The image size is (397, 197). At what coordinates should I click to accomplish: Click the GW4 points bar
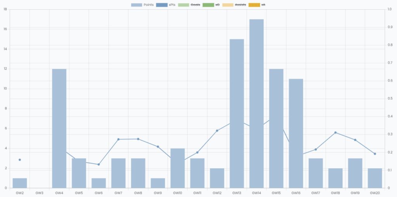[59, 128]
